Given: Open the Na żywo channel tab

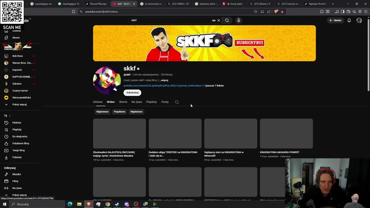Looking at the screenshot, I should tap(137, 102).
